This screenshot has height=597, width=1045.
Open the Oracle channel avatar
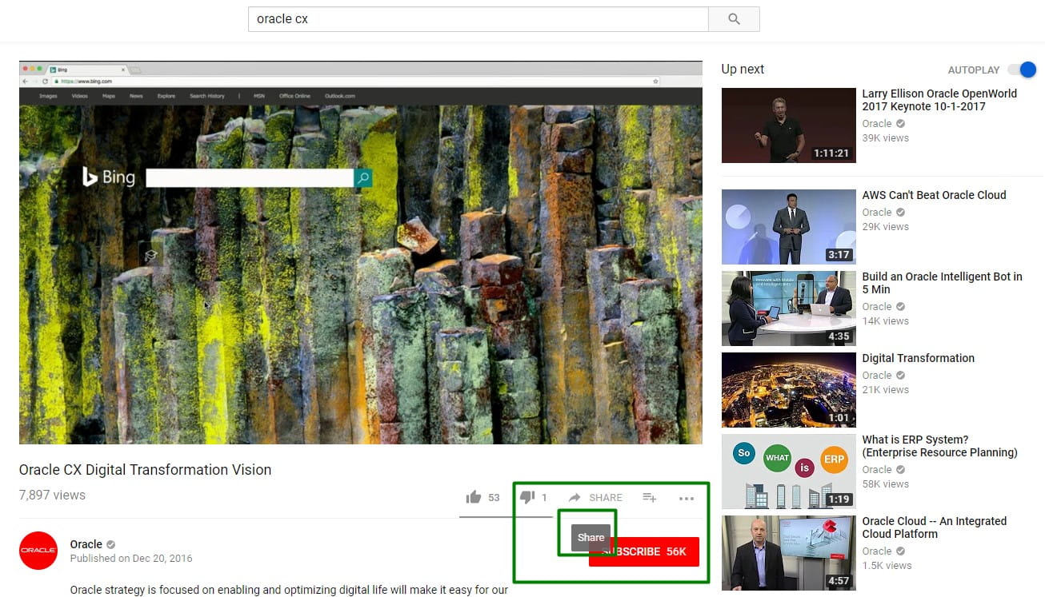coord(38,551)
